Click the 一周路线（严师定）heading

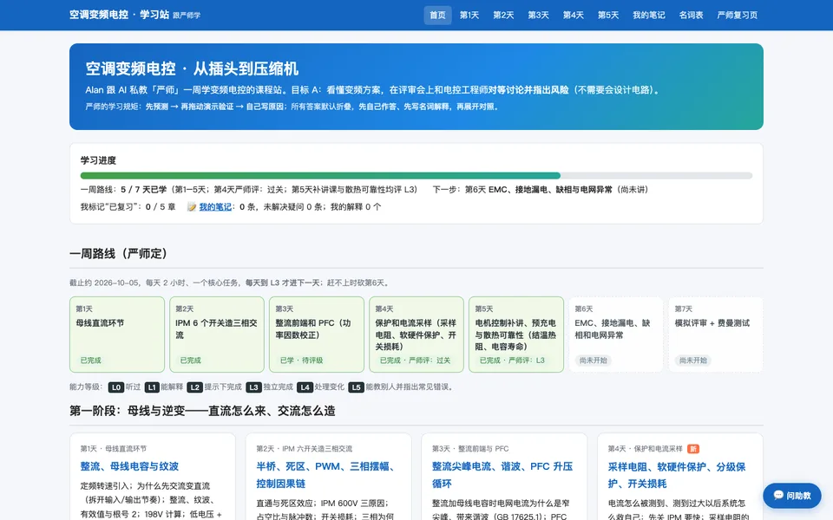coord(121,254)
